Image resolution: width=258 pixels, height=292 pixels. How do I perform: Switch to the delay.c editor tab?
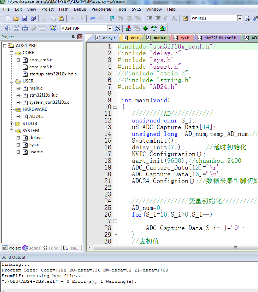coord(106,38)
